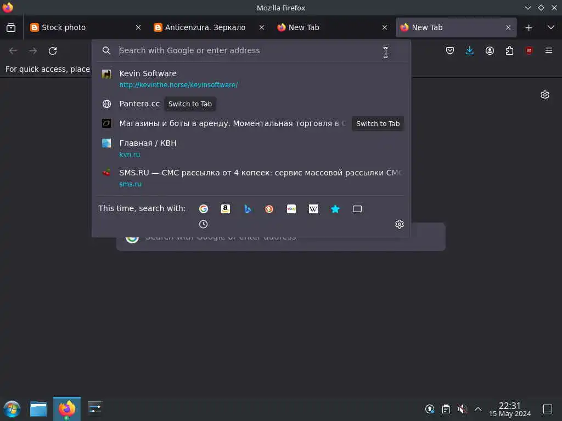
Task: Open the Главная / КВН suggestion
Action: click(x=251, y=149)
